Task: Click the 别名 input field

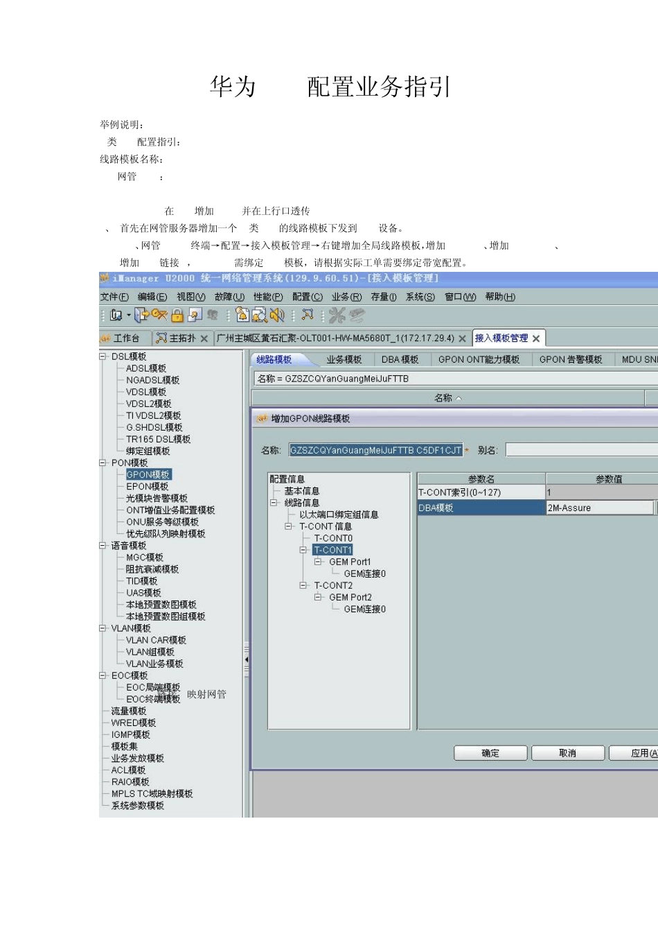Action: pyautogui.click(x=582, y=450)
